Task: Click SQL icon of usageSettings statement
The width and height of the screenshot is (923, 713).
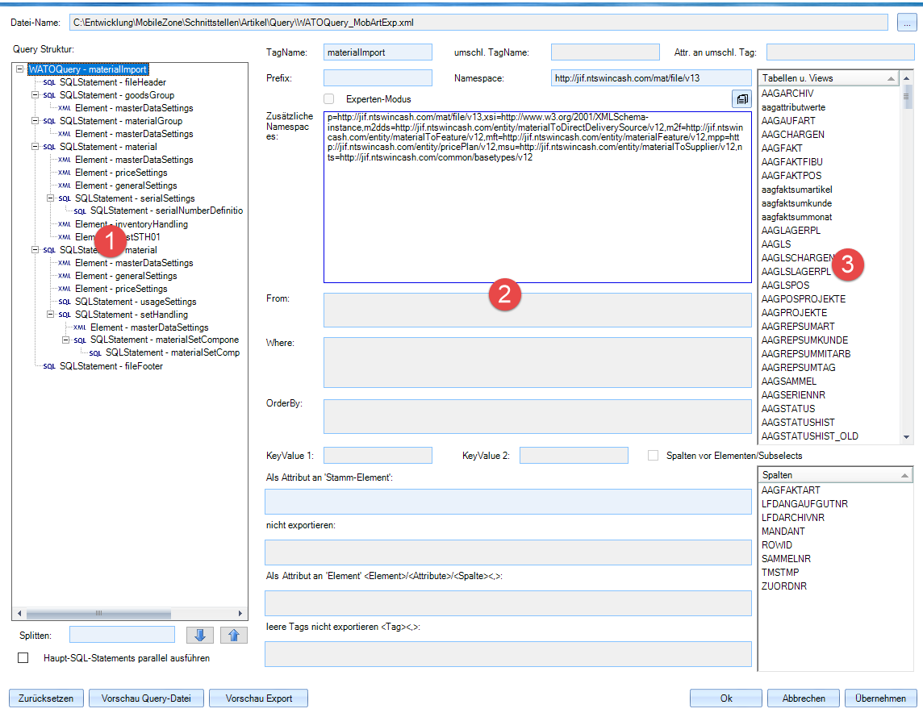Action: 65,302
